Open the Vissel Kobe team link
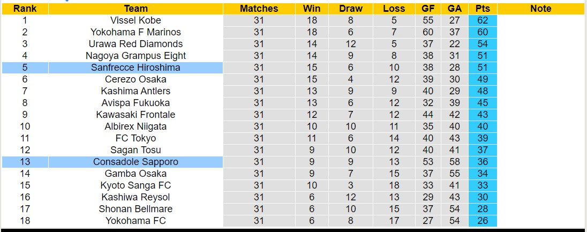The image size is (587, 232). (x=136, y=20)
